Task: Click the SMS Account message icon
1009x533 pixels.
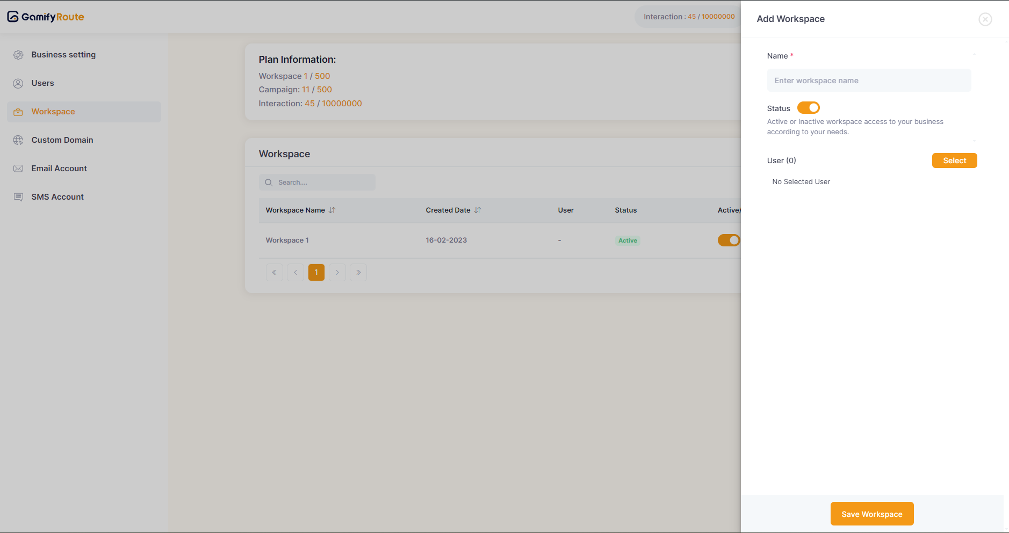Action: tap(18, 197)
